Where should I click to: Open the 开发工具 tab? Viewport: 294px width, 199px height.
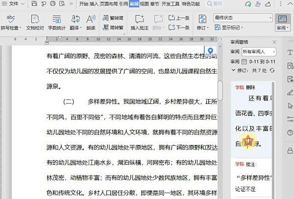(171, 4)
